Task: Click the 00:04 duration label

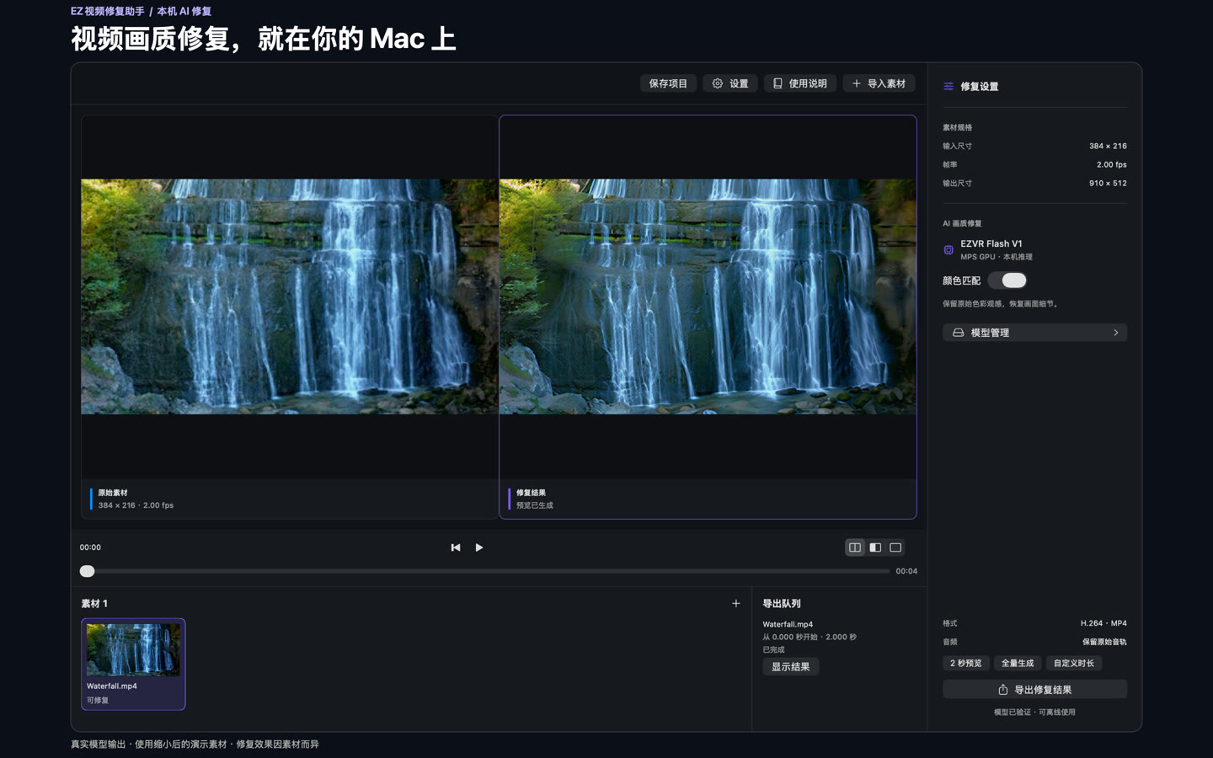Action: tap(906, 571)
